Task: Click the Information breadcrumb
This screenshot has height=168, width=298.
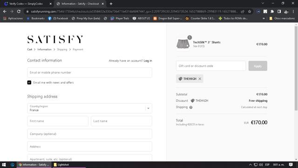Action: (x=45, y=49)
